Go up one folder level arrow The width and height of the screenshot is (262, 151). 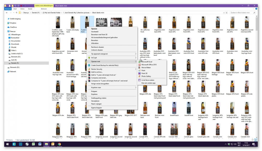point(16,13)
